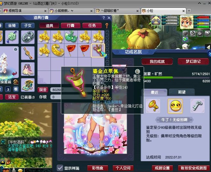Click the microphone voice icon in chat bar
The height and width of the screenshot is (172, 211).
click(14, 170)
